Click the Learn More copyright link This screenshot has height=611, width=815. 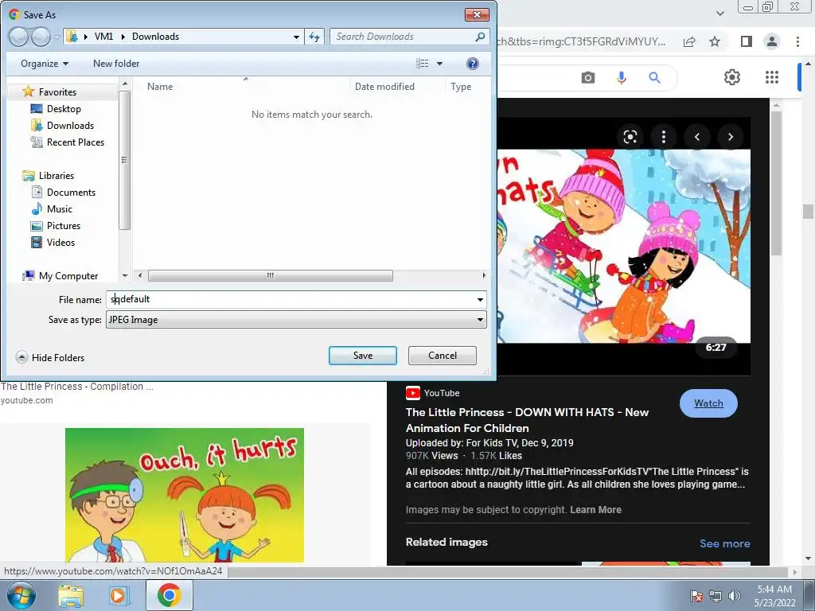(x=595, y=510)
